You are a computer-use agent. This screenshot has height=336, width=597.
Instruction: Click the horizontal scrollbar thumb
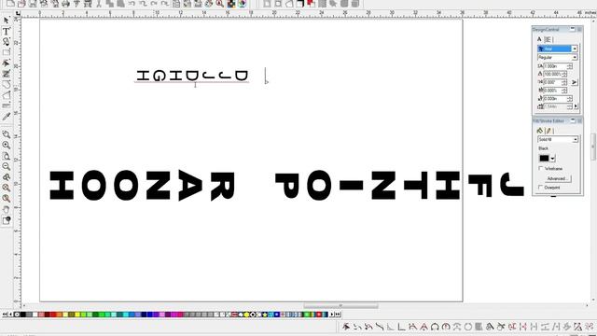[340, 306]
